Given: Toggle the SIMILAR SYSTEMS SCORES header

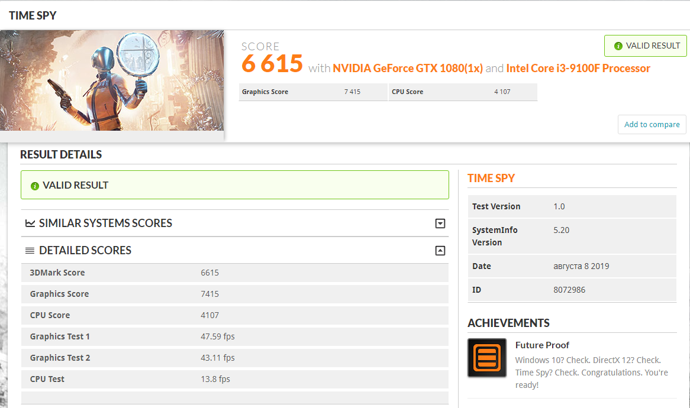Looking at the screenshot, I should pos(235,224).
